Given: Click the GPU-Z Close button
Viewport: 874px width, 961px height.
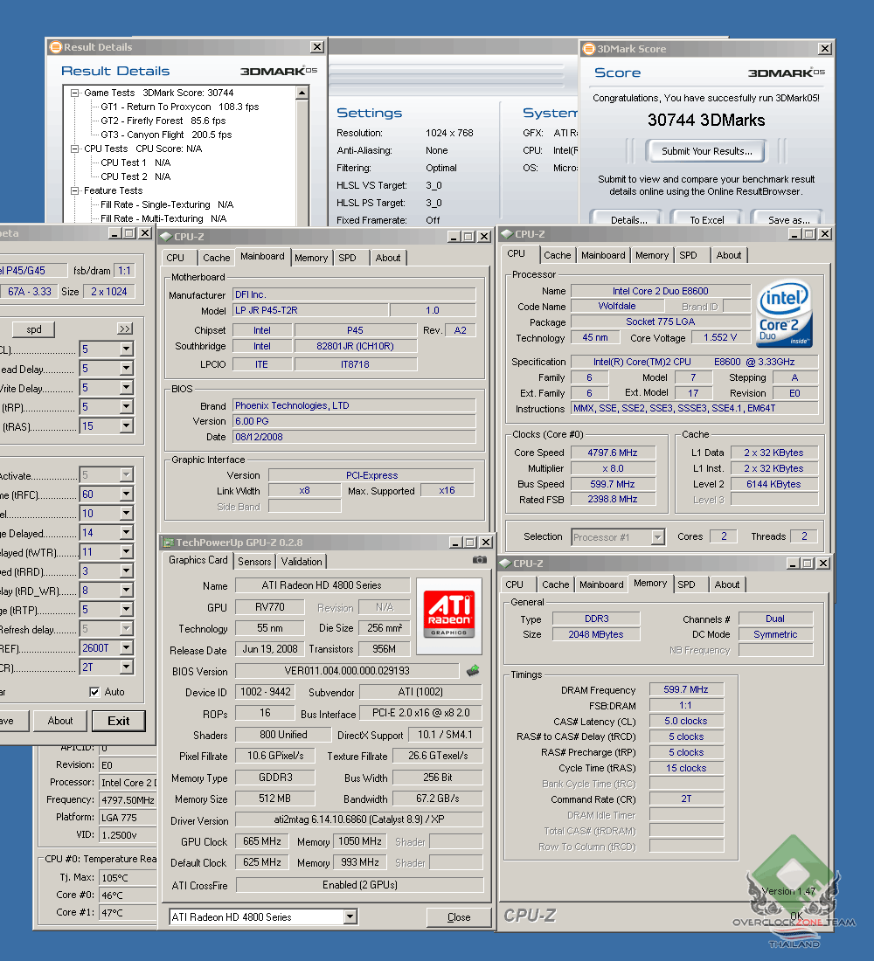Looking at the screenshot, I should (x=459, y=916).
